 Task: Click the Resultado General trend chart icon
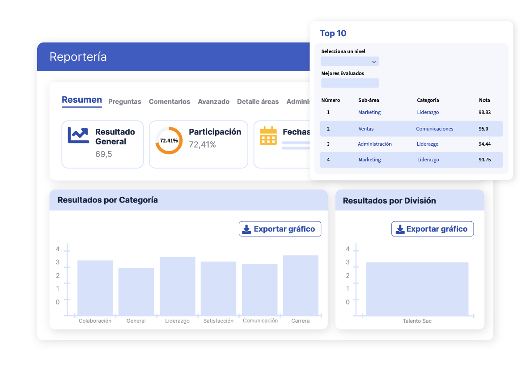tap(78, 135)
